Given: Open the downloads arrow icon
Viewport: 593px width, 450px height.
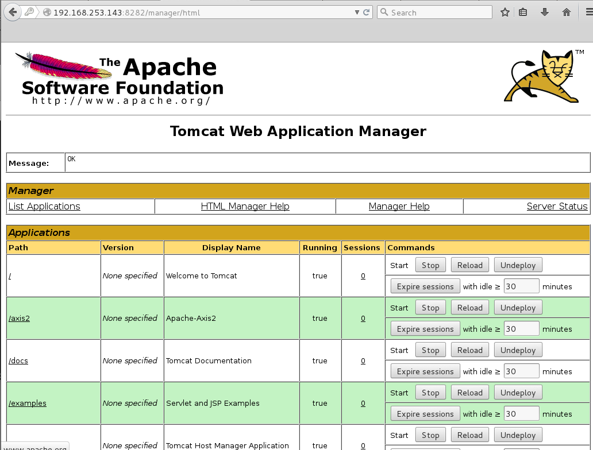Looking at the screenshot, I should click(544, 12).
